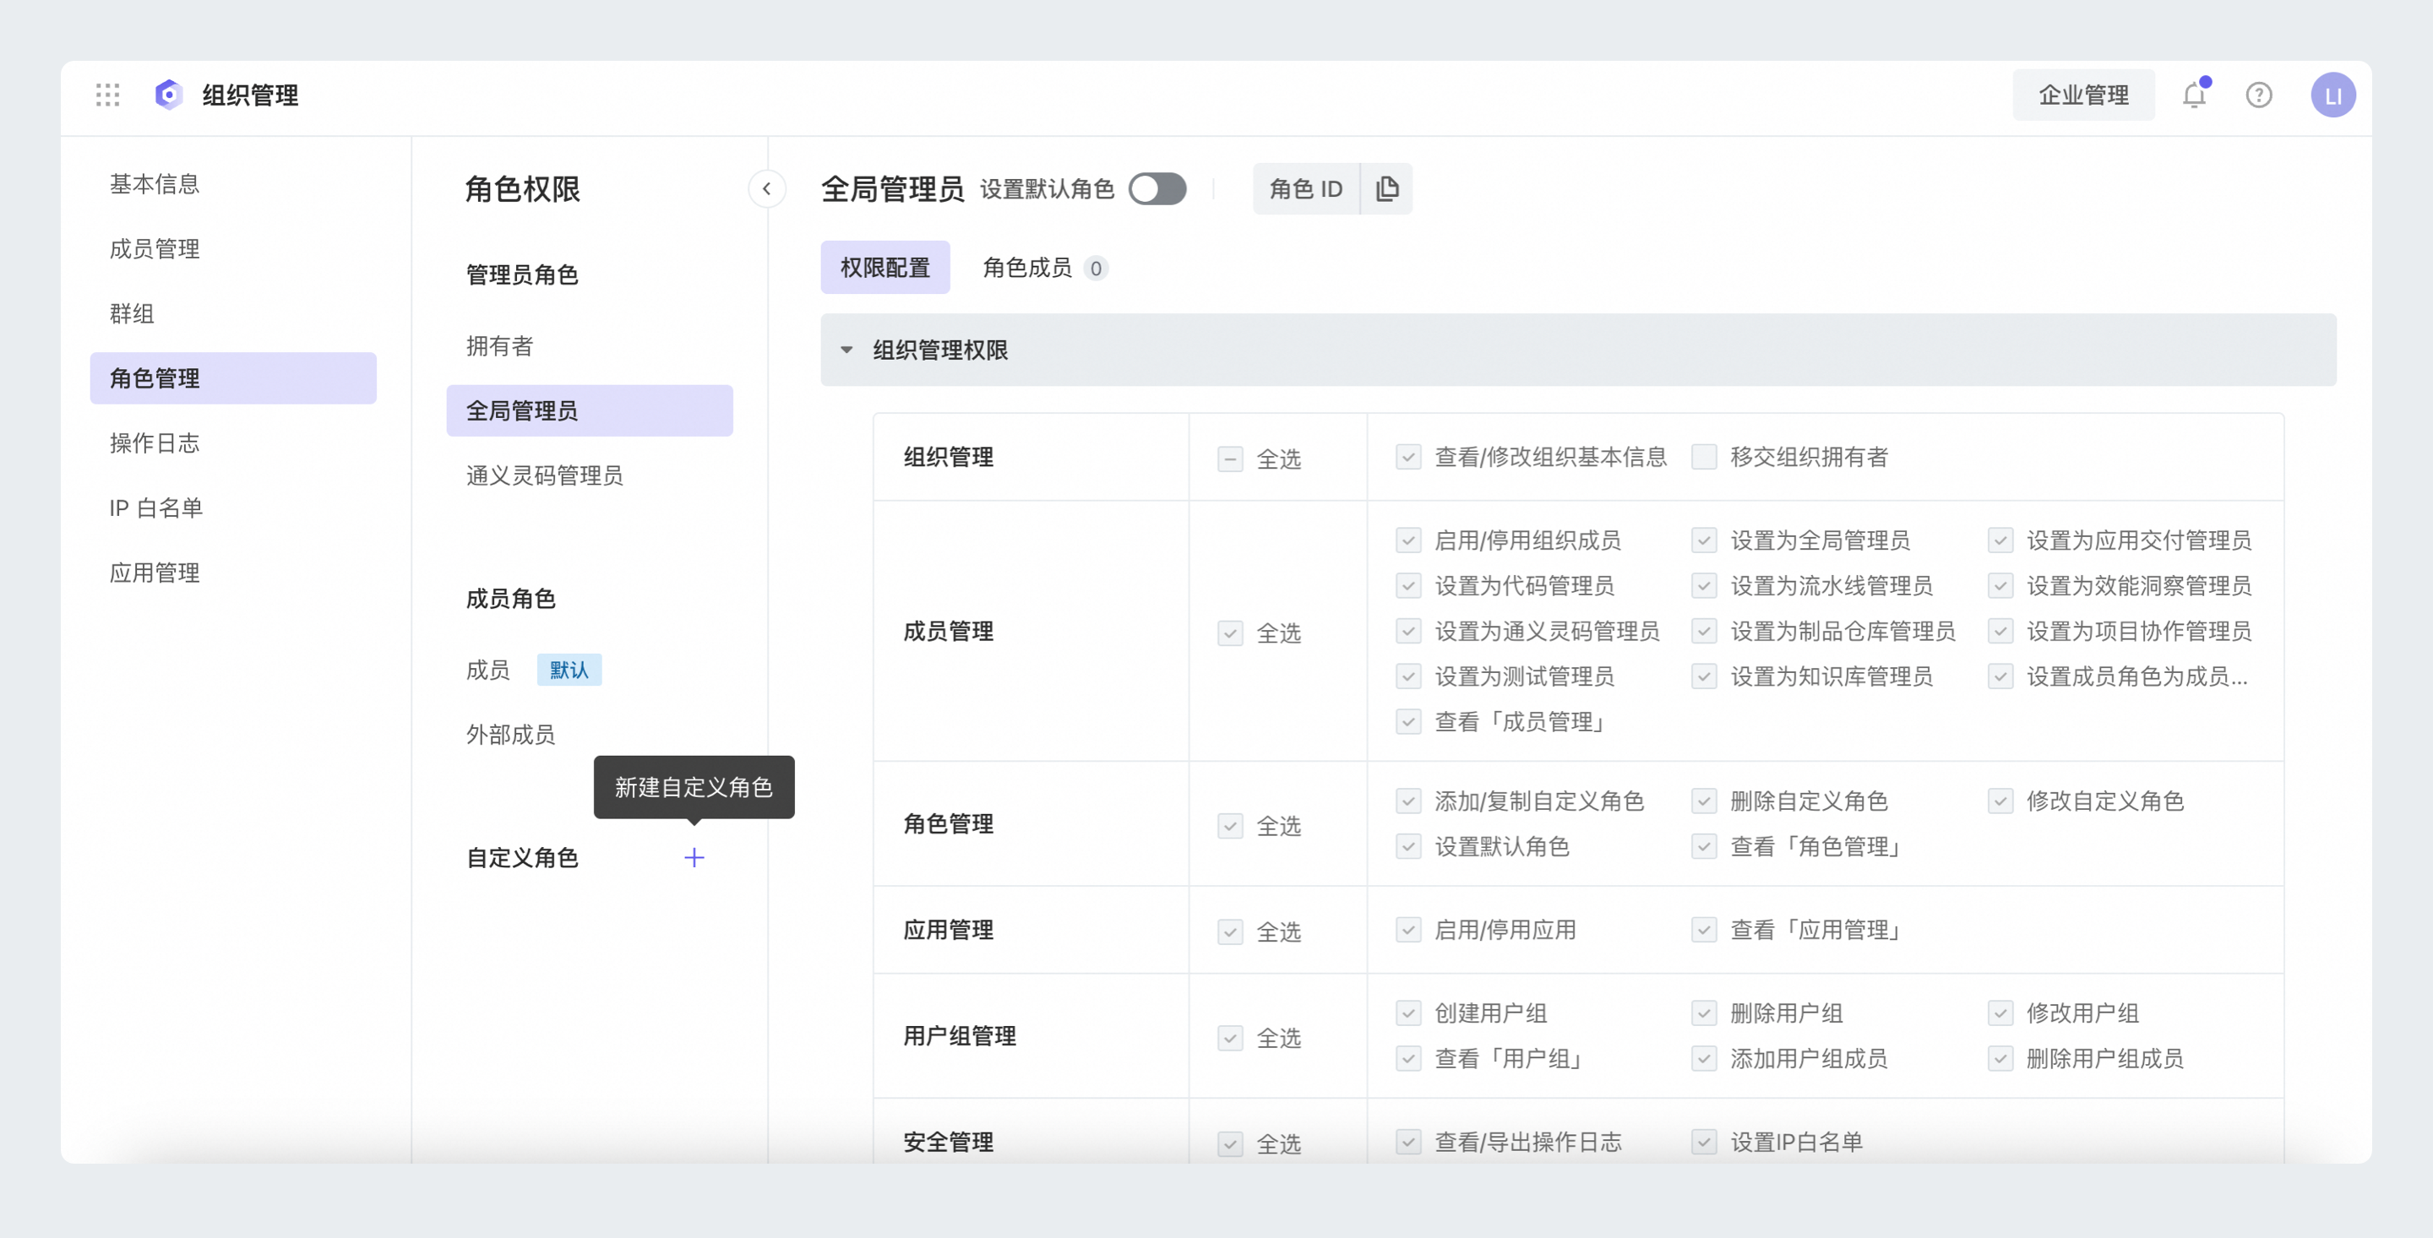Toggle 设置为项目协作管理员 checkbox
Viewport: 2433px width, 1238px height.
[x=2000, y=631]
